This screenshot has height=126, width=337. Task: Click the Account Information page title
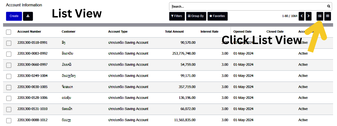click(x=24, y=5)
